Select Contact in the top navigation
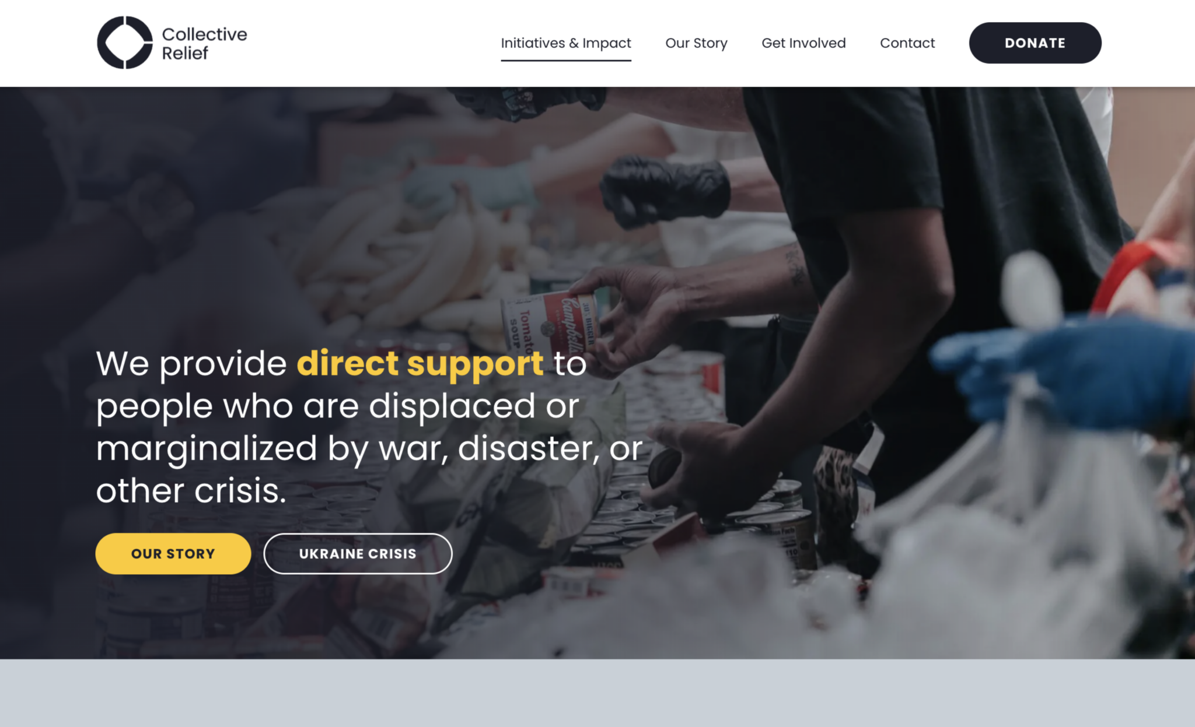Viewport: 1195px width, 727px height. coord(907,43)
